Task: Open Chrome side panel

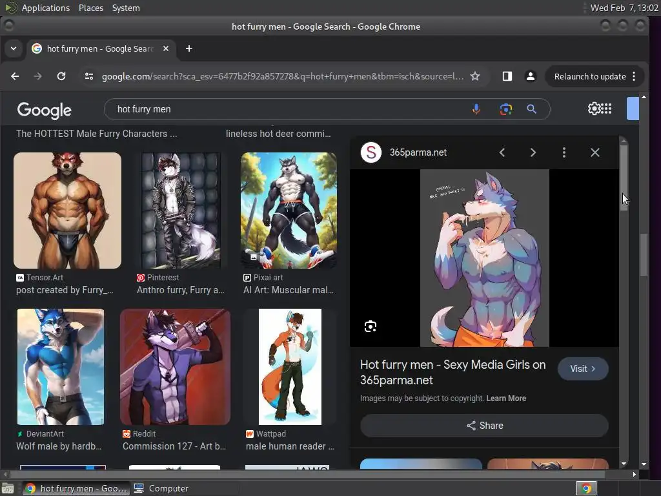Action: 507,76
